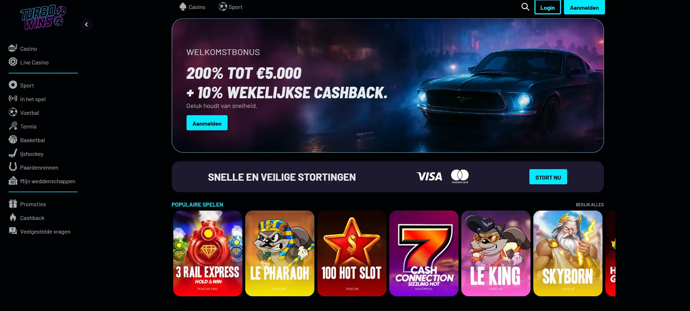Image resolution: width=690 pixels, height=311 pixels.
Task: Click the search magnifier icon
Action: click(x=525, y=7)
